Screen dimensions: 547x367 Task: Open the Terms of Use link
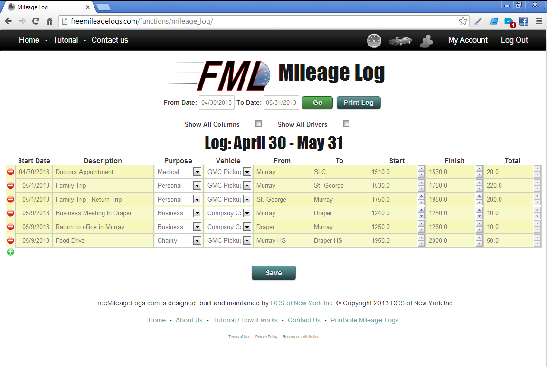pos(239,337)
